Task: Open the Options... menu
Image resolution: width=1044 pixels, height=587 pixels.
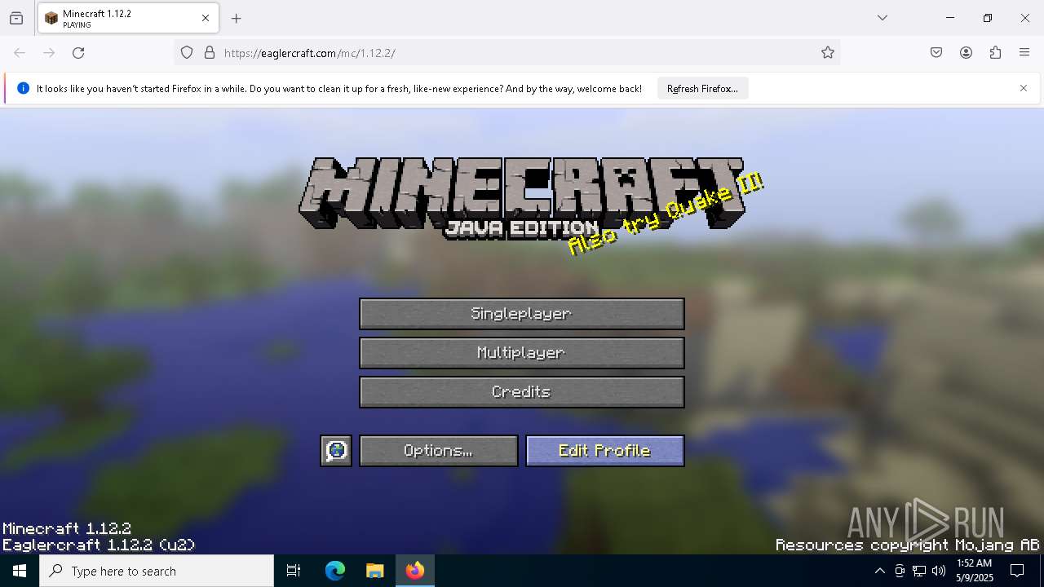Action: [x=439, y=451]
